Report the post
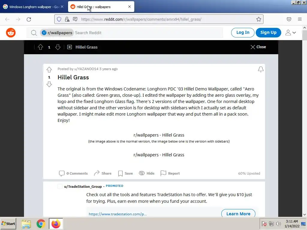Image resolution: width=307 pixels, height=230 pixels. coord(170,173)
